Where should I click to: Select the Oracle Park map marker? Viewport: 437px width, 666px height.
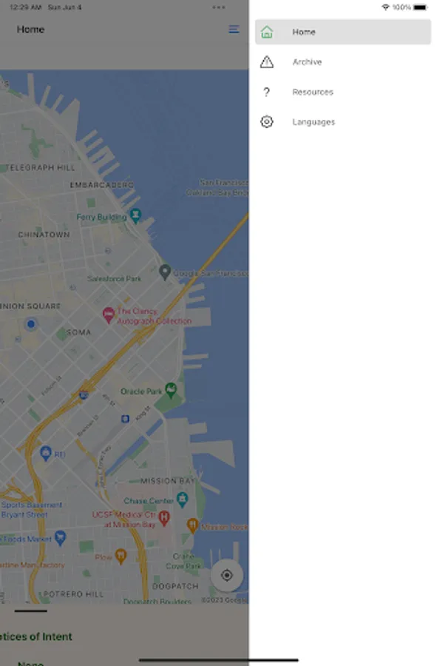171,390
